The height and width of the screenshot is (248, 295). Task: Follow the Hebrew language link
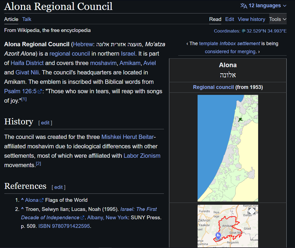pos(83,44)
